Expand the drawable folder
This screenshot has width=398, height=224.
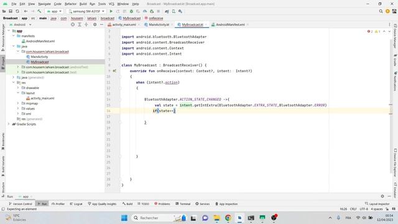18,88
